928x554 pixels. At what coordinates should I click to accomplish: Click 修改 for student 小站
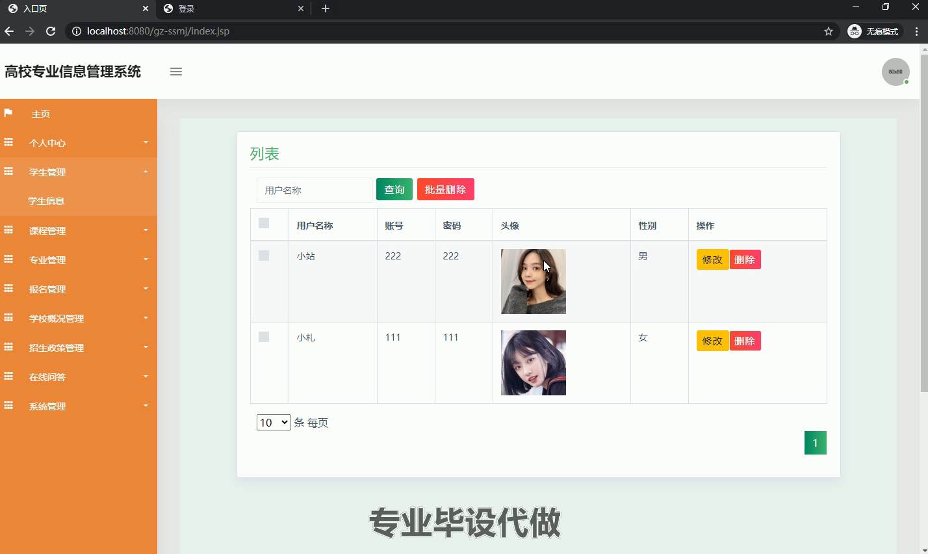pos(712,259)
